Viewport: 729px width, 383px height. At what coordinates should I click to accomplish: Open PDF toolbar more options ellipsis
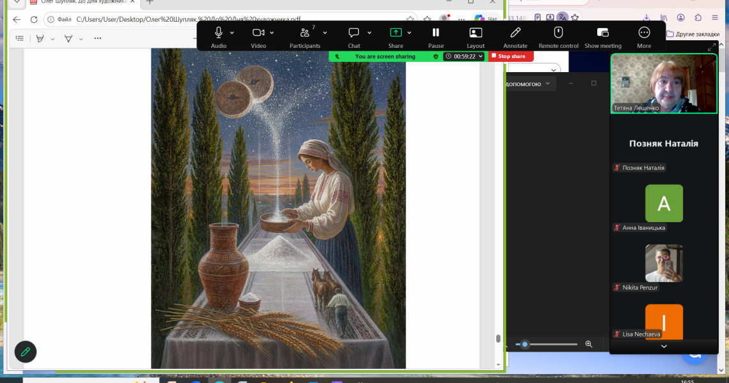tap(98, 38)
